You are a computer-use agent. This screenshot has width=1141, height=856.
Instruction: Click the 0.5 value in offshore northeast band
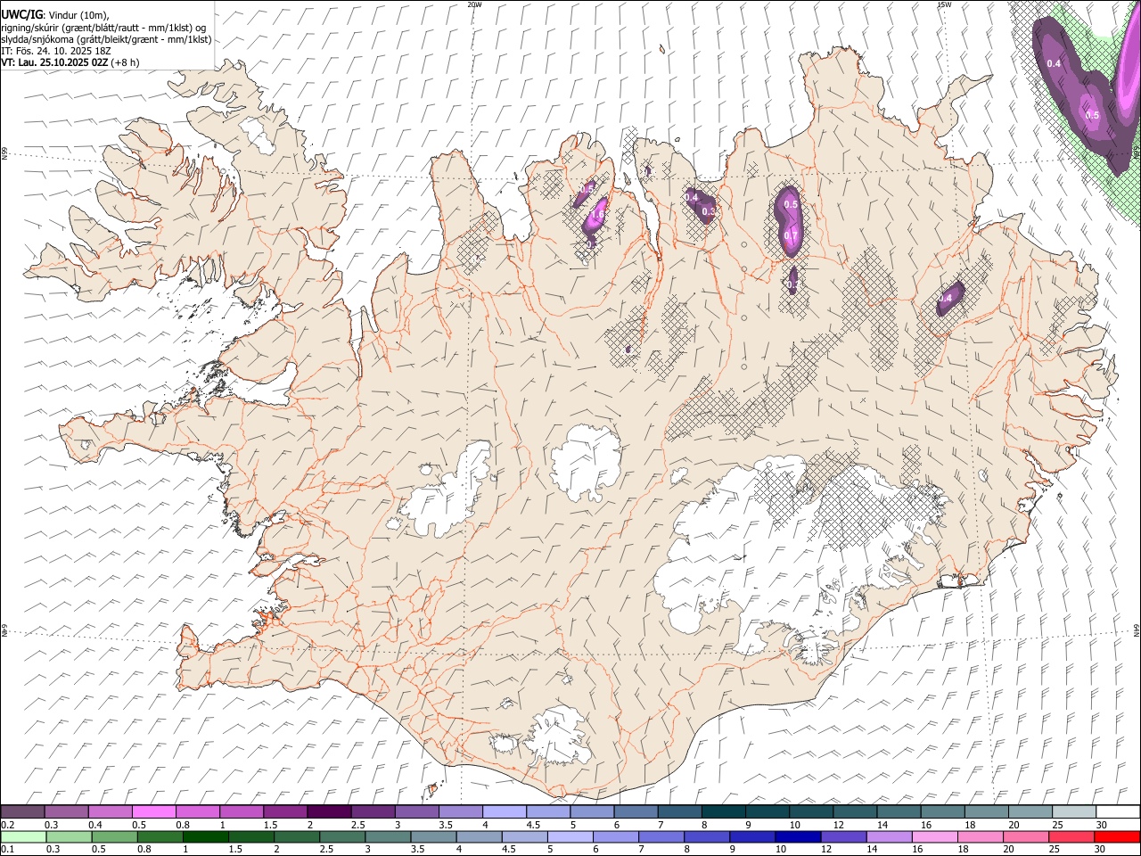point(1092,116)
